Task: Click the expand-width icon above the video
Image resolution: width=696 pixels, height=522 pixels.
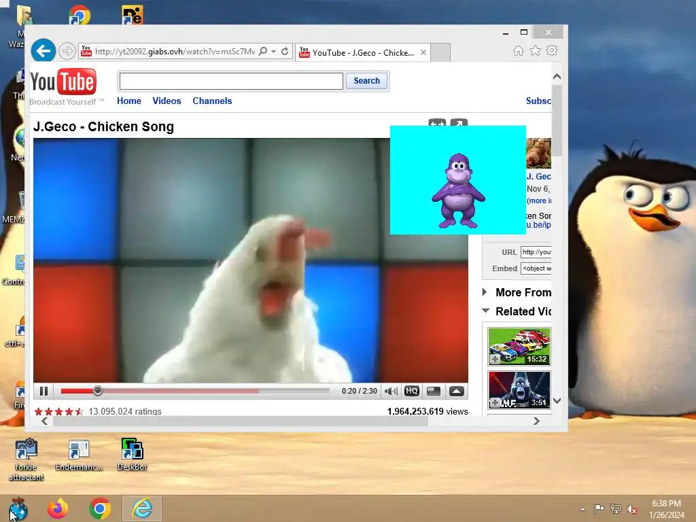Action: [x=437, y=122]
